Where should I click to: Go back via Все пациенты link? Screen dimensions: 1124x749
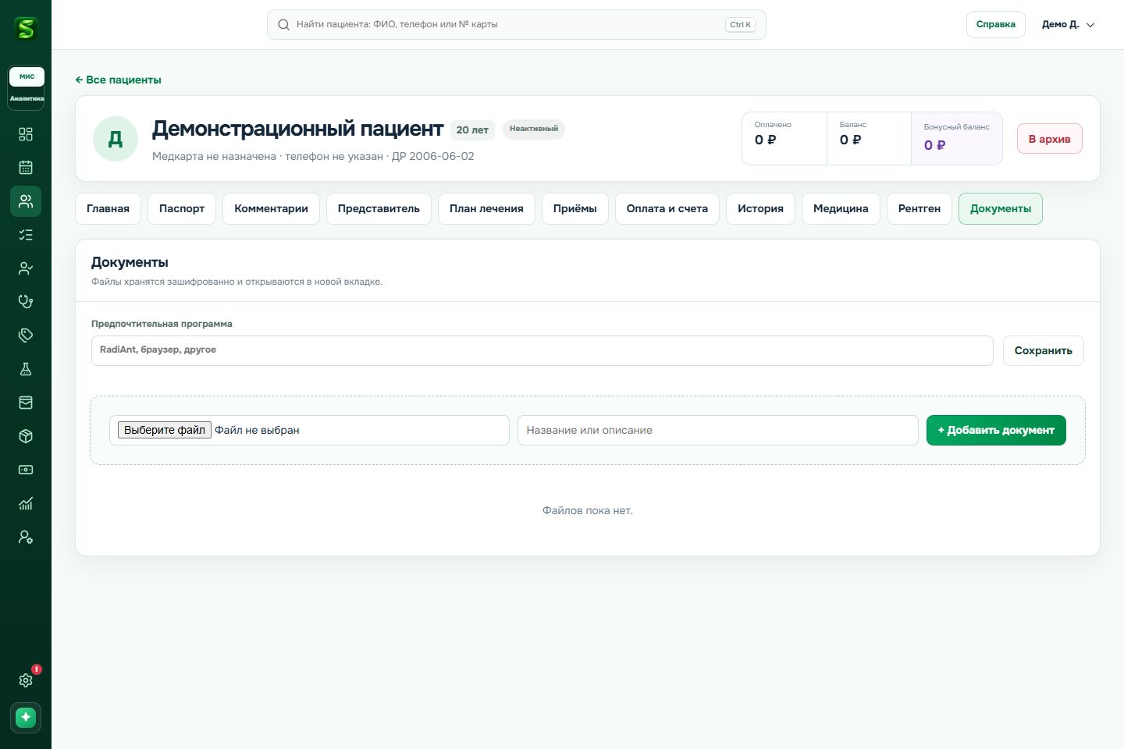[119, 80]
